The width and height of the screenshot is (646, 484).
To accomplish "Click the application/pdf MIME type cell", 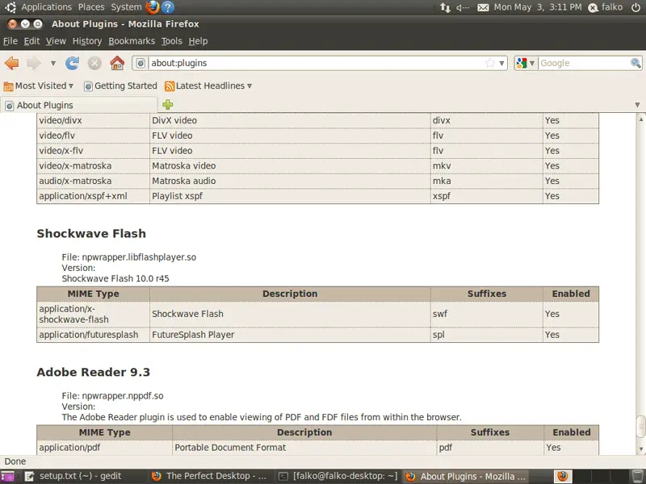I will pyautogui.click(x=104, y=448).
